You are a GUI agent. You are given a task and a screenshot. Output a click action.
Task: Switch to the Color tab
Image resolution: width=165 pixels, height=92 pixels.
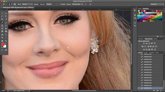[x=140, y=9]
